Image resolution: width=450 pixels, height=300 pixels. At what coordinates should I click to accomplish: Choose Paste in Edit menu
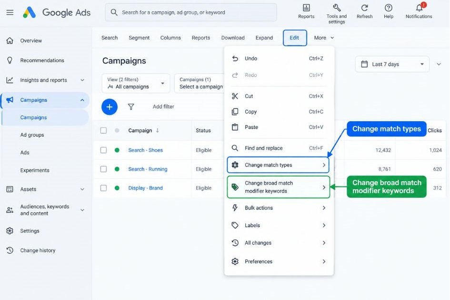click(279, 127)
